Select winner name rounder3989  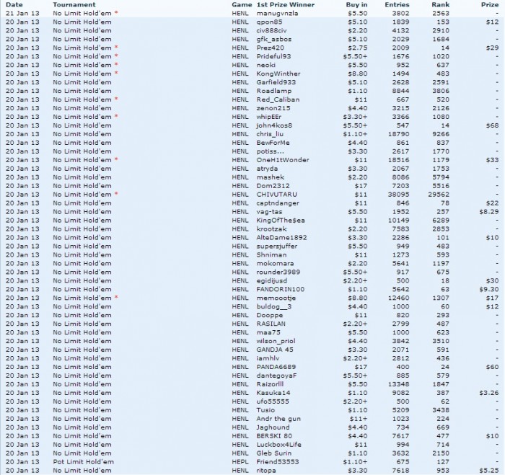pyautogui.click(x=278, y=272)
